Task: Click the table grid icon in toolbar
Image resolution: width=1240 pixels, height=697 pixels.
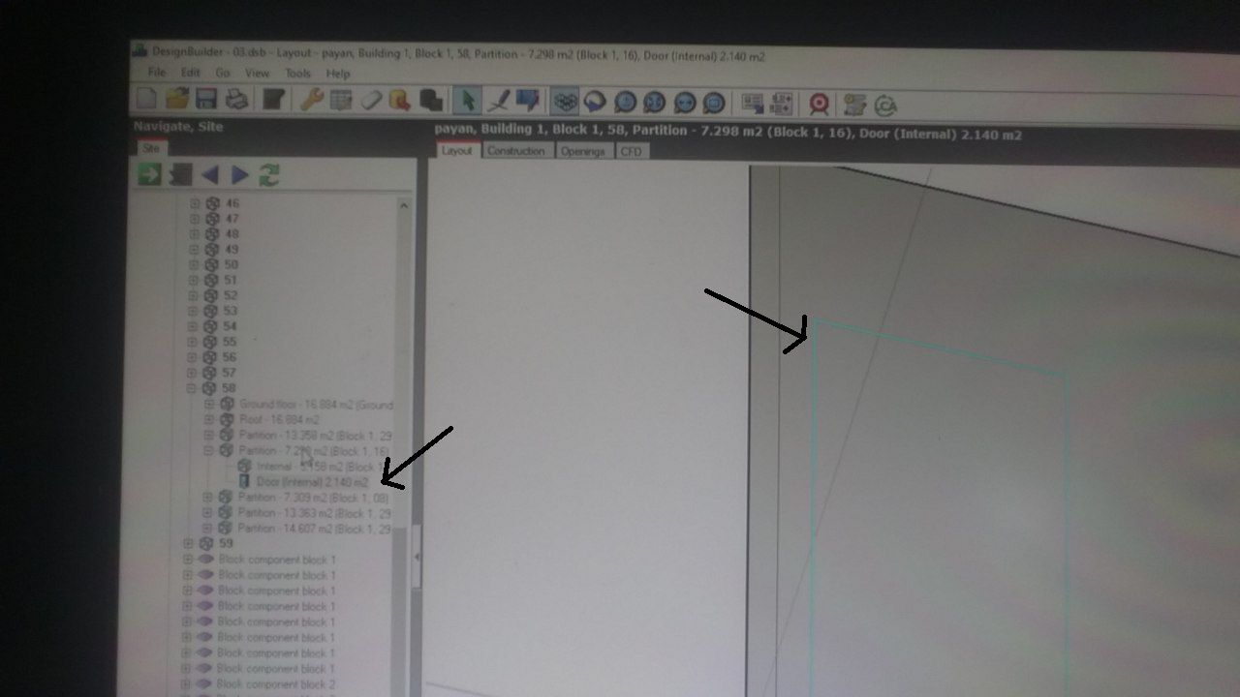Action: 341,100
